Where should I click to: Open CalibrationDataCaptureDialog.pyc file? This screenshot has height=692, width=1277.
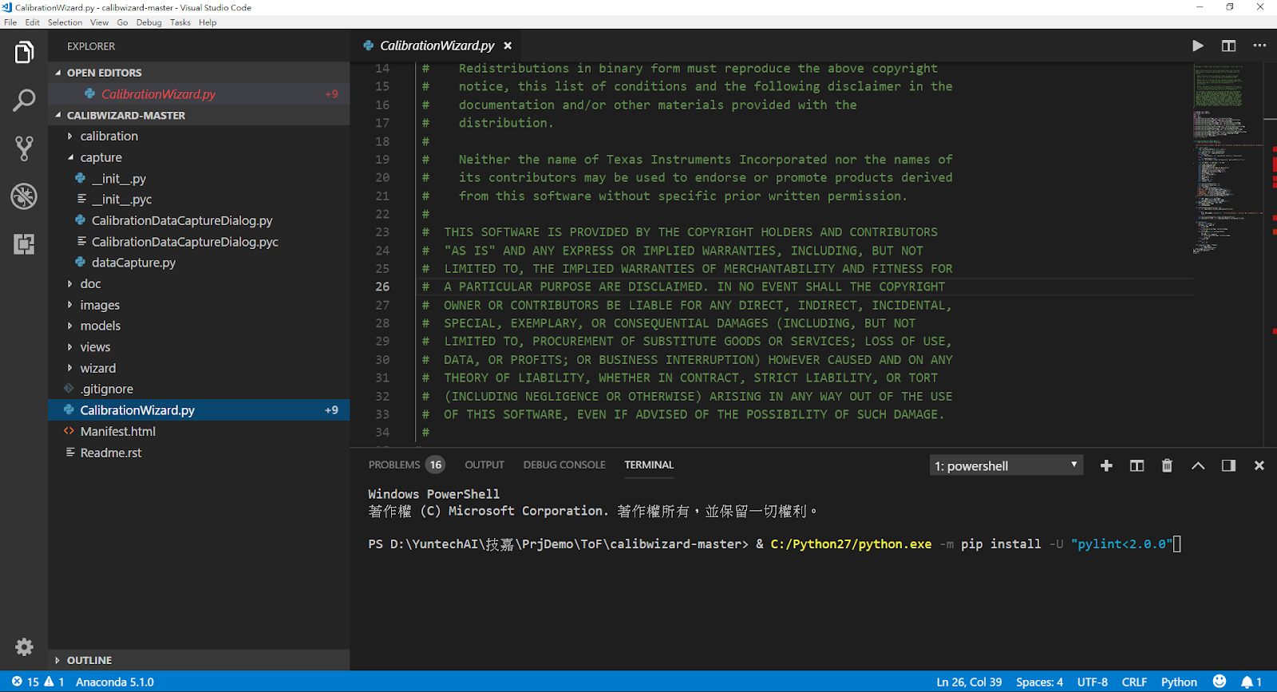tap(199, 242)
